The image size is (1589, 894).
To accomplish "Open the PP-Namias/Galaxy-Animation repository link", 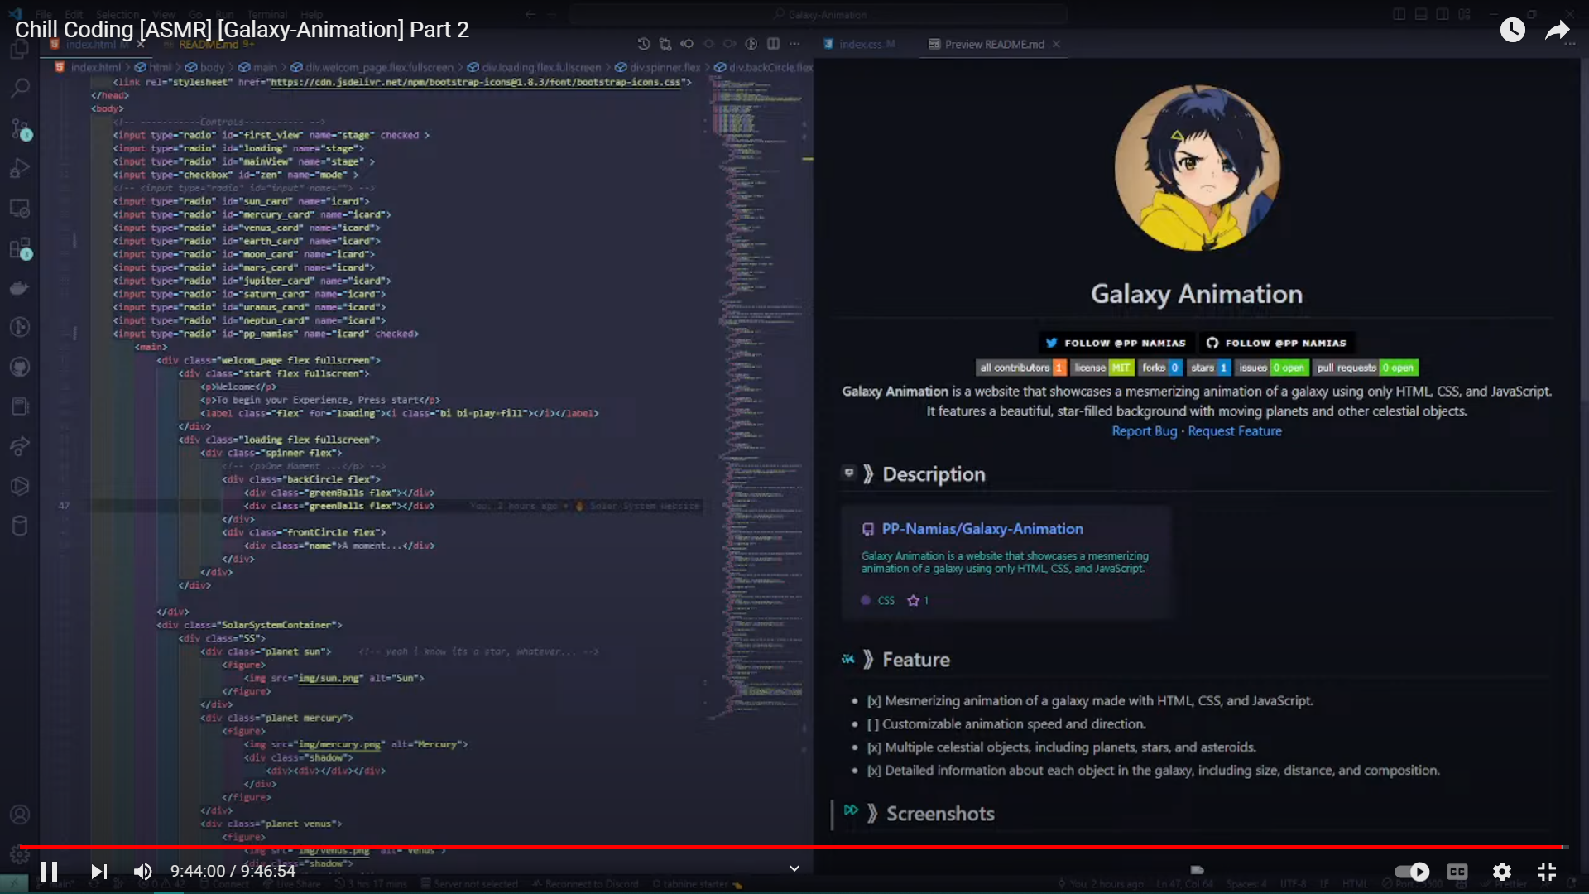I will tap(982, 529).
